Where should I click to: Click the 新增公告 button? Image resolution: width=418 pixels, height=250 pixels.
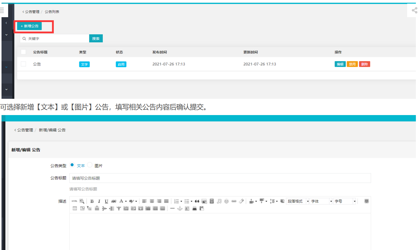[30, 26]
